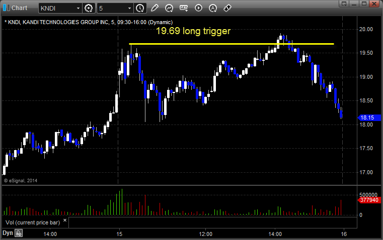Click the Dyn label at bottom left
Screen dimensions: 383x240
coord(8,233)
